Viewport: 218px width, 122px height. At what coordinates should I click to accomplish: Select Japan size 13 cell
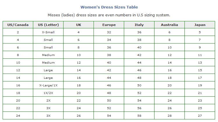pyautogui.click(x=200, y=62)
